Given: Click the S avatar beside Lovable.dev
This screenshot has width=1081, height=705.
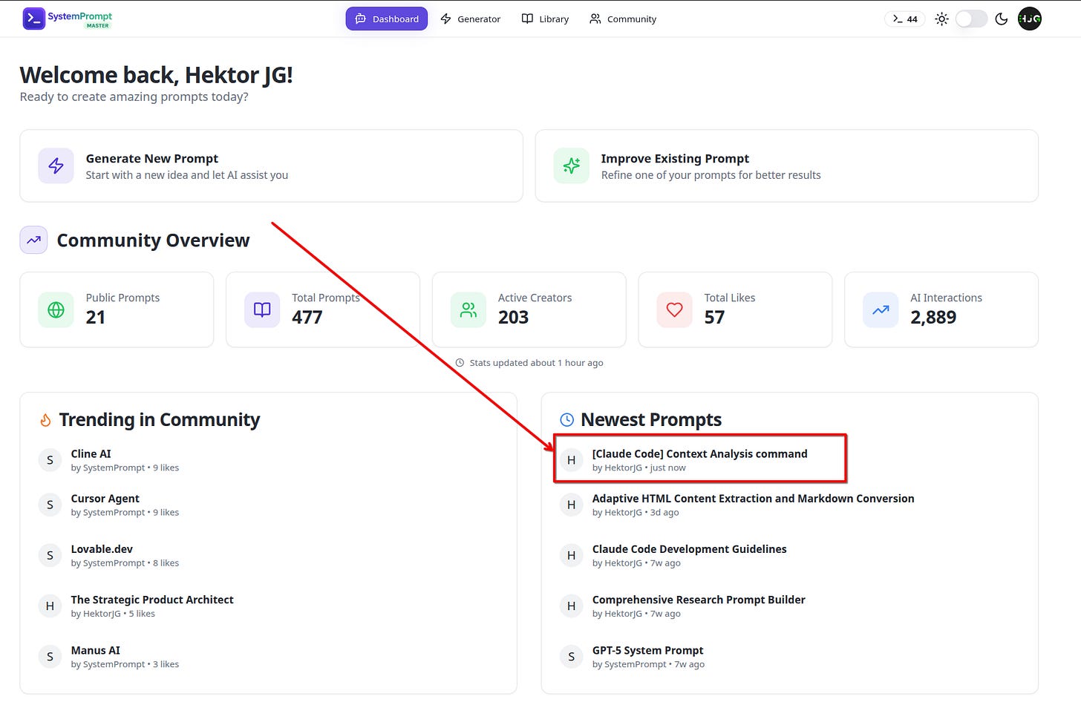Looking at the screenshot, I should click(x=50, y=555).
